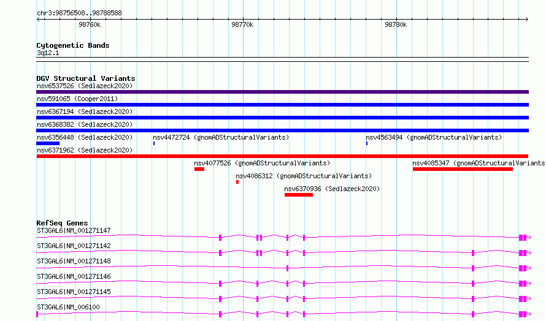Select the 3q12.1 cytogenetic band label
The width and height of the screenshot is (546, 321).
[x=48, y=53]
